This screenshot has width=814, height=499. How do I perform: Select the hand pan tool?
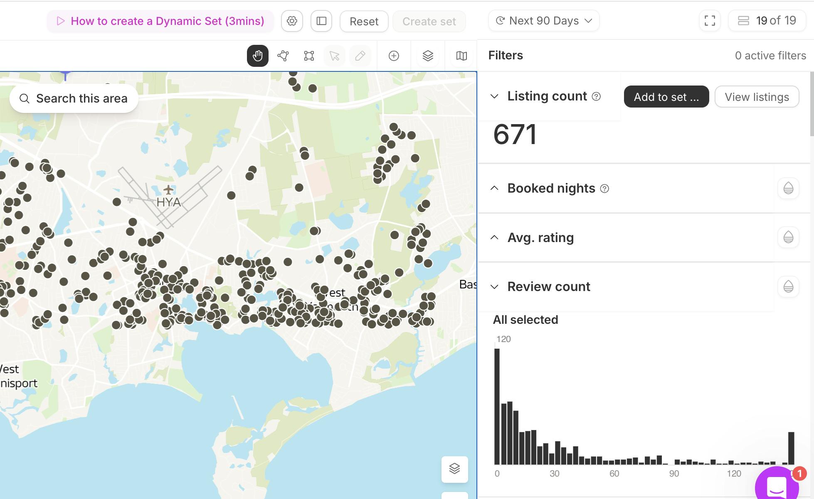(x=257, y=56)
